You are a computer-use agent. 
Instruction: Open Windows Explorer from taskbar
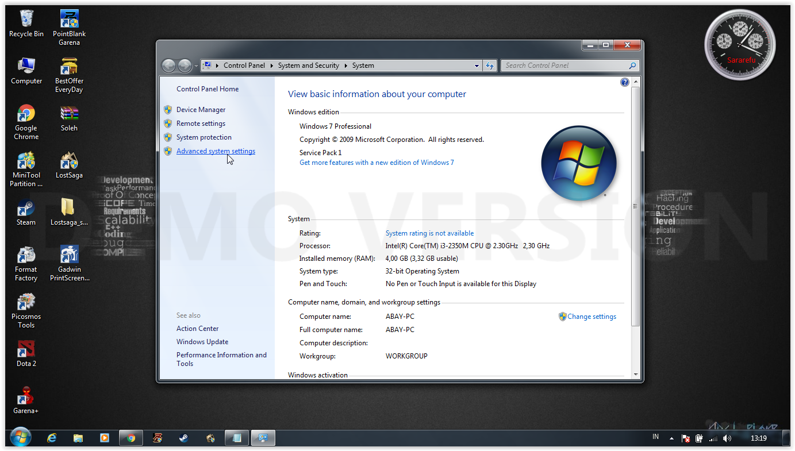[x=78, y=438]
